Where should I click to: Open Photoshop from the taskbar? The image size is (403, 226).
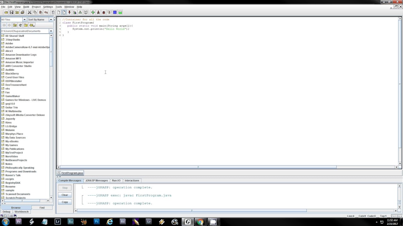(x=97, y=222)
